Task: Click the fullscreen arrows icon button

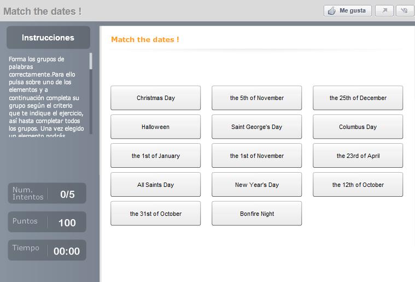Action: point(405,11)
